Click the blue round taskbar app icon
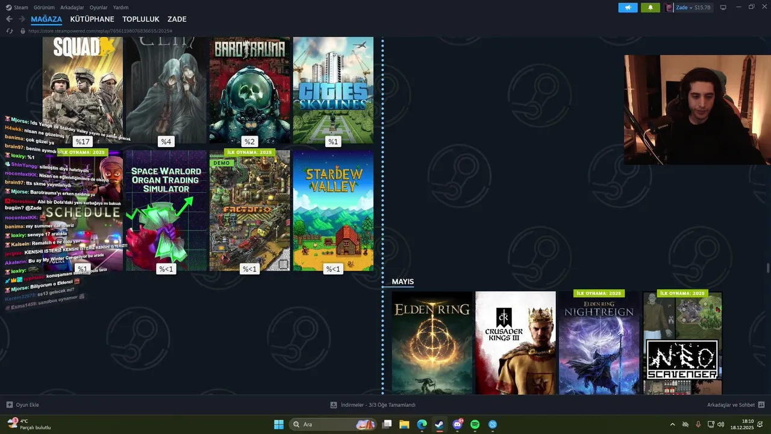The height and width of the screenshot is (434, 771). [x=493, y=424]
